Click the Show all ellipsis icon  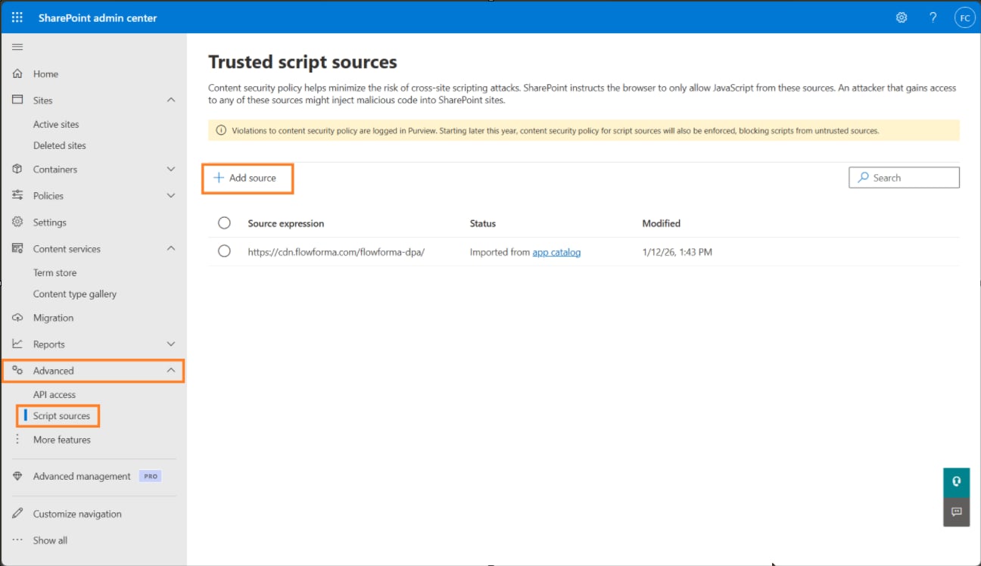[17, 540]
